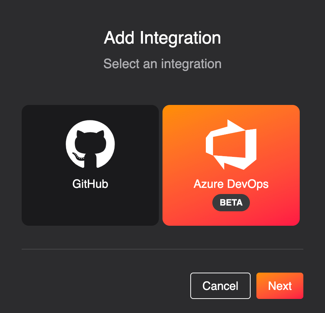Image resolution: width=325 pixels, height=313 pixels.
Task: Click the Azure DevOps text label
Action: 231,184
